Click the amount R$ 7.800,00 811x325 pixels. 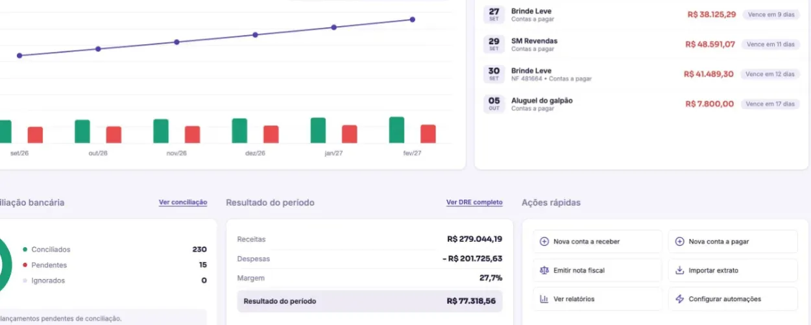[x=710, y=104]
